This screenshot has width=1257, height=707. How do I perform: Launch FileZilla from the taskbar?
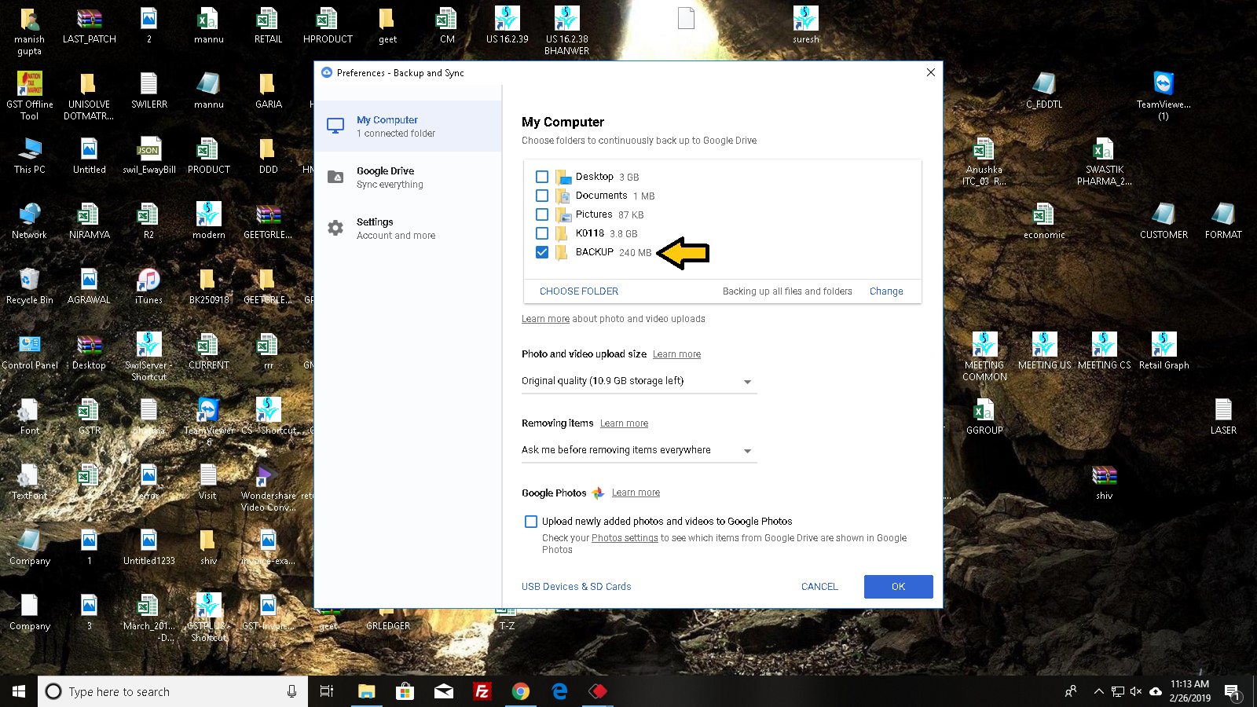click(482, 691)
